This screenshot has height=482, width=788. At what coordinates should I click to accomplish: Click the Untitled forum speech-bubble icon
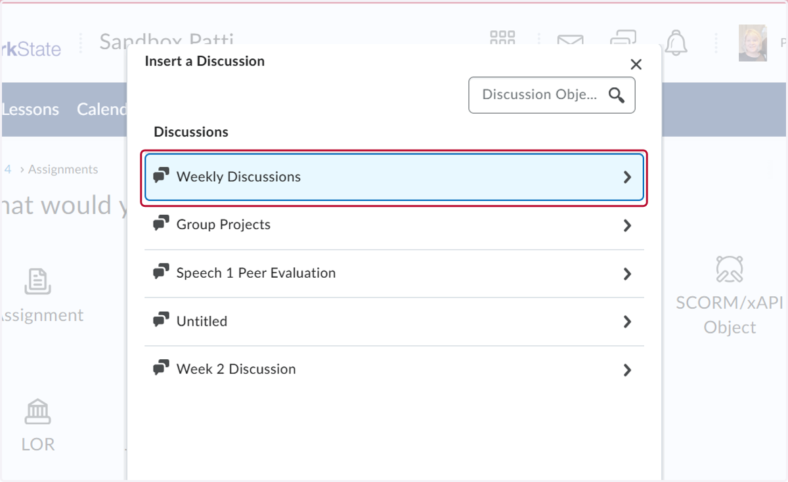[161, 320]
